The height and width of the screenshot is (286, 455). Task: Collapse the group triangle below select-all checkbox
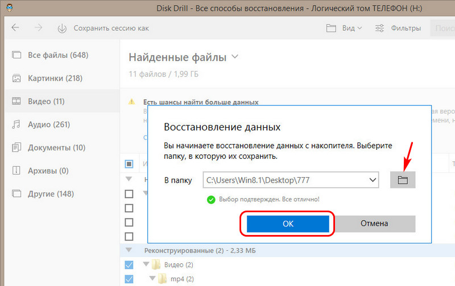[x=129, y=179]
